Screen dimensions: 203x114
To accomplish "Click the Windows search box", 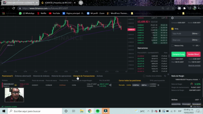I will (x=35, y=111).
